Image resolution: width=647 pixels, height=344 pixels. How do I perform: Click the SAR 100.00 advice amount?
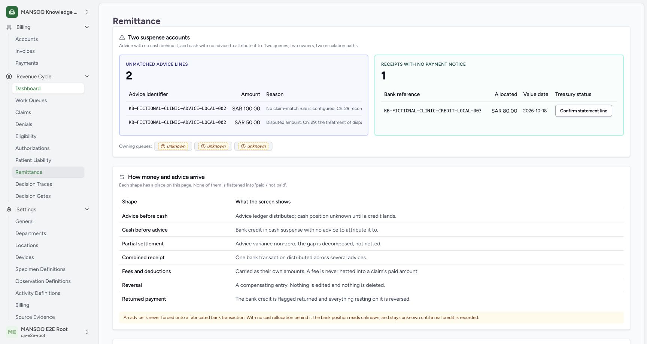(x=246, y=109)
